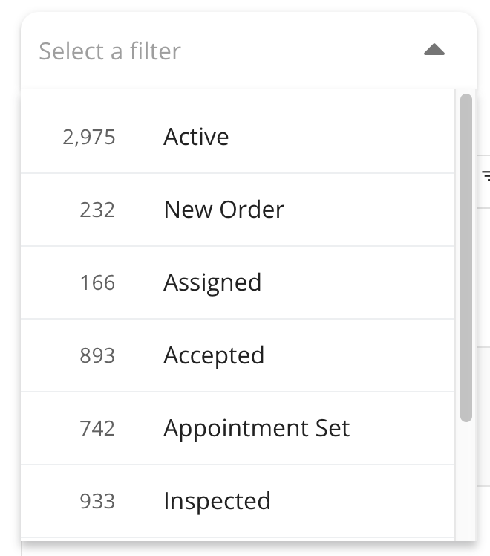Click the 232 count beside New Order

click(x=97, y=210)
